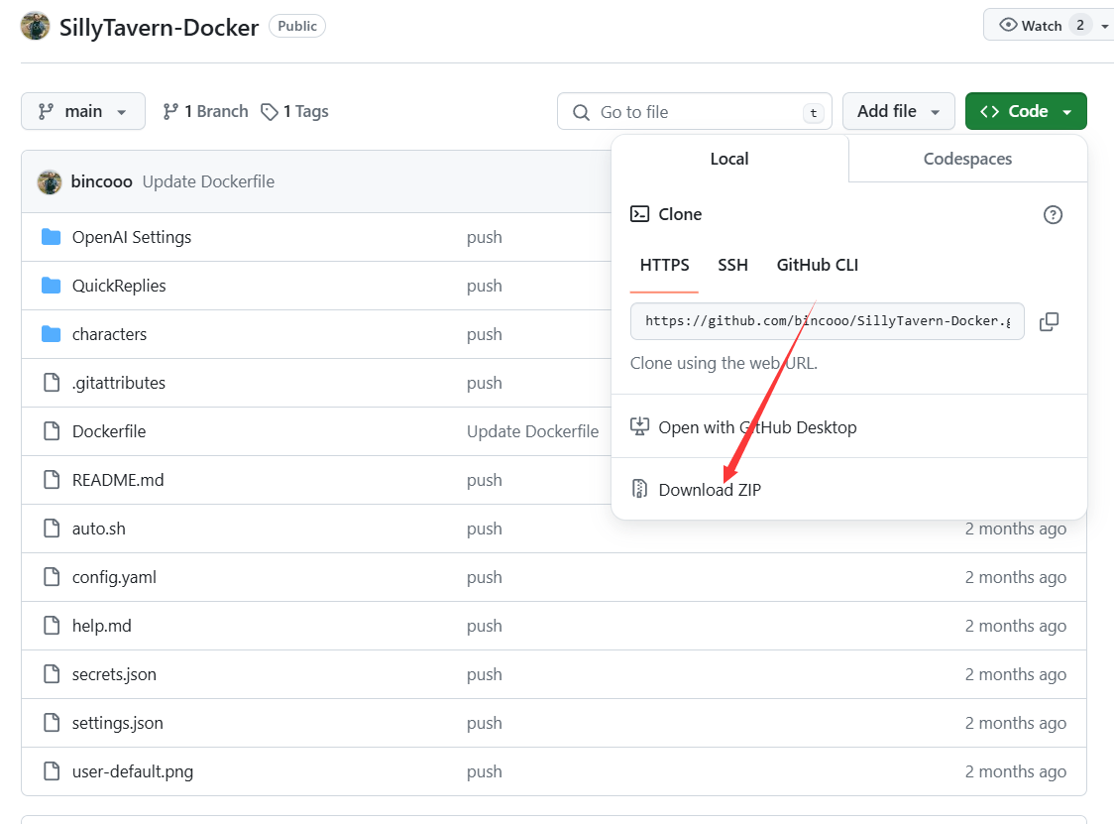Click the Clone help question mark icon

pyautogui.click(x=1053, y=215)
